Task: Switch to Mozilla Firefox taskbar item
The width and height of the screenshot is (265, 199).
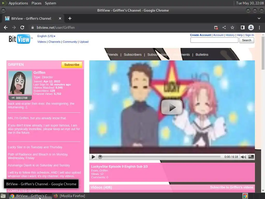Action: tap(69, 196)
